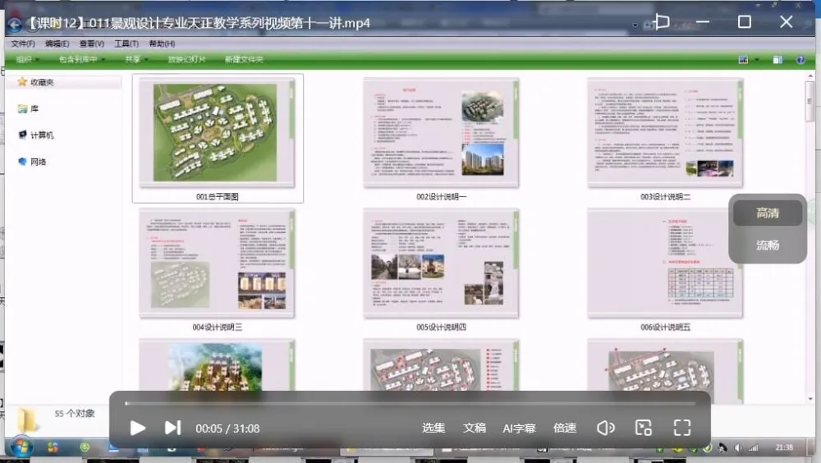Open the 倍速 playback speed menu
Image resolution: width=821 pixels, height=463 pixels.
(565, 428)
